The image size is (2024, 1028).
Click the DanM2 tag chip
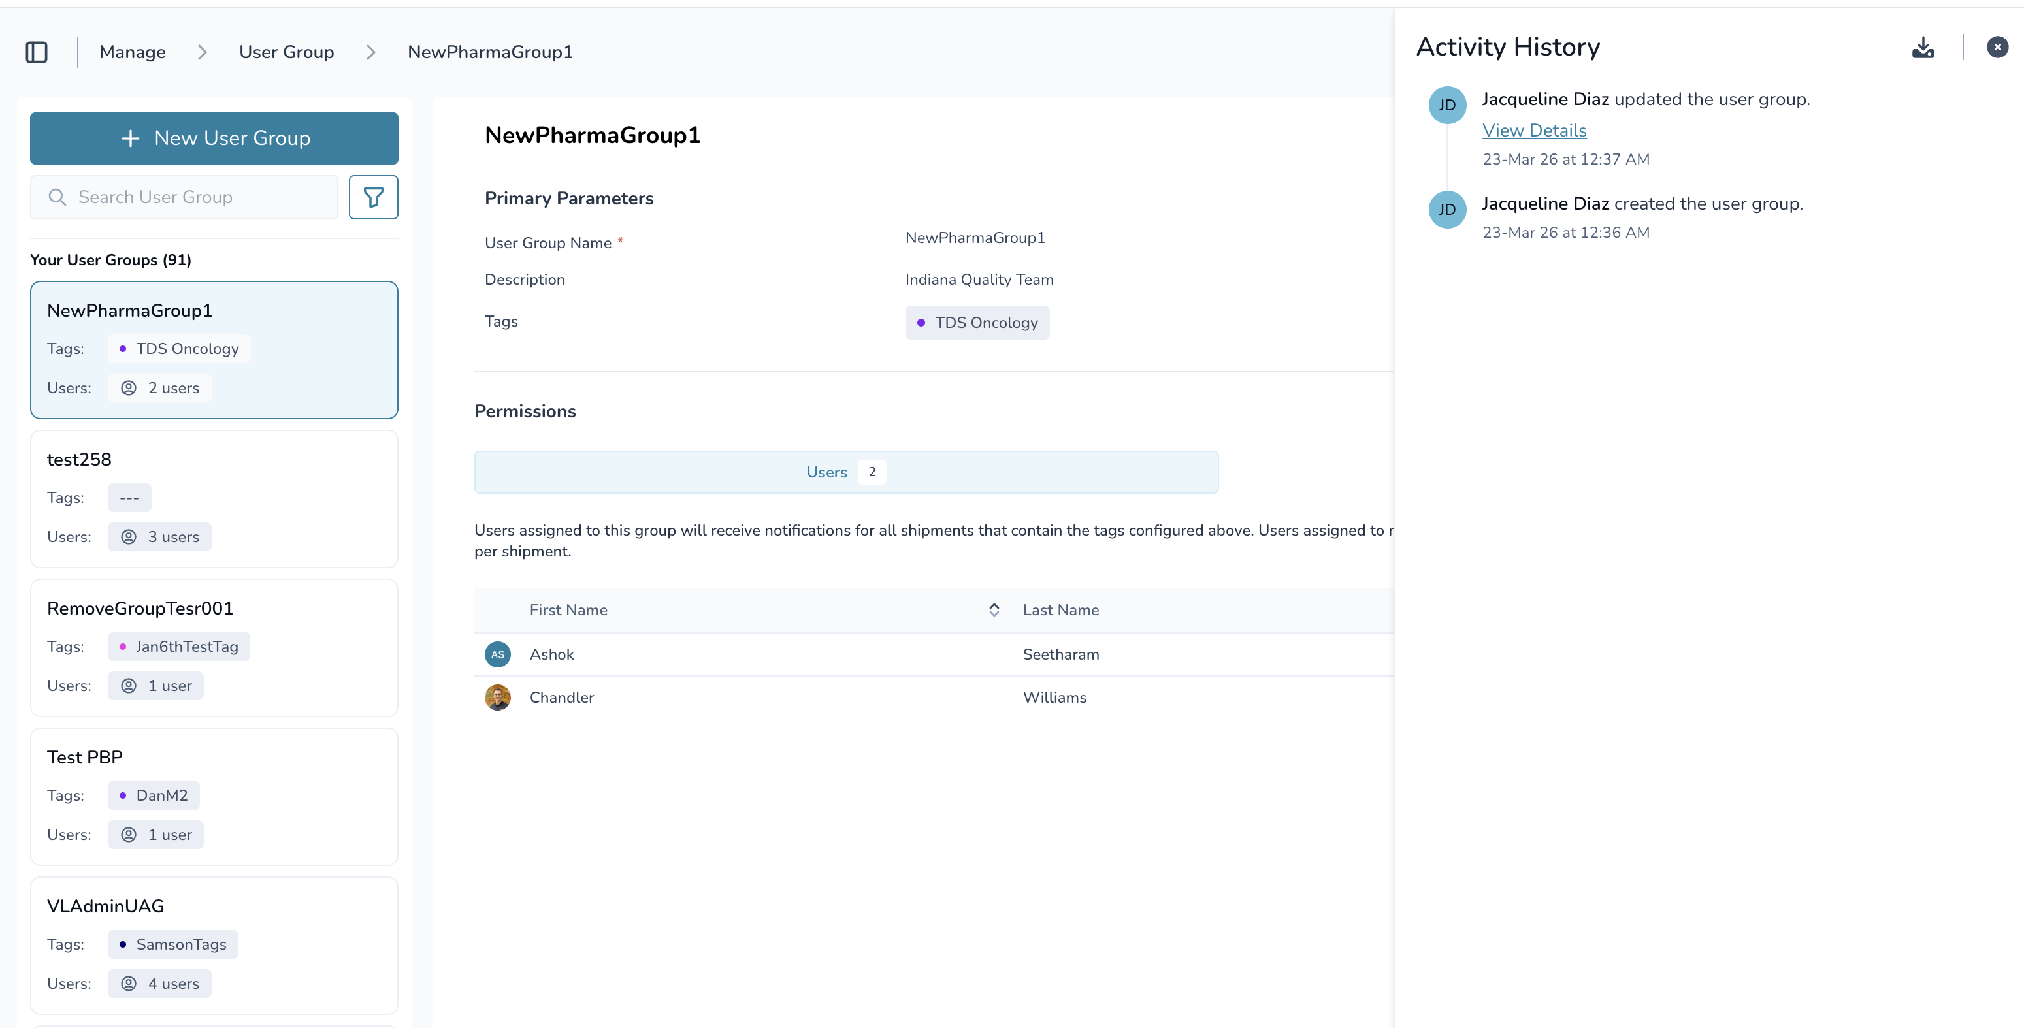click(154, 795)
